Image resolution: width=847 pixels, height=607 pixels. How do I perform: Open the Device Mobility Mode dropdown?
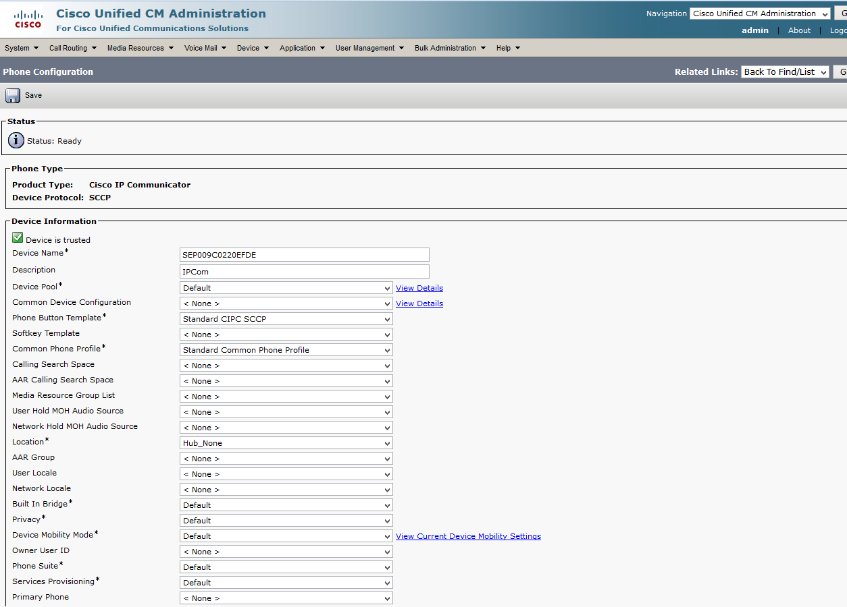click(x=286, y=536)
